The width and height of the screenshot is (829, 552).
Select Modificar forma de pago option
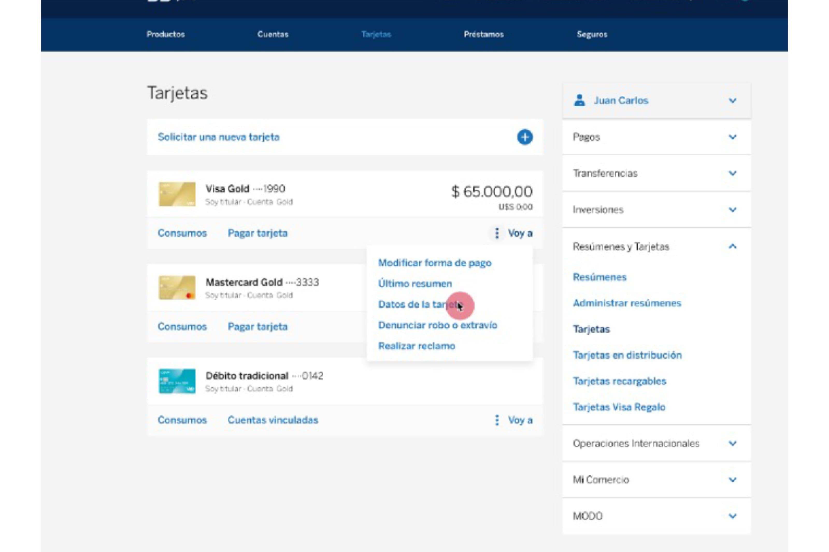pos(435,263)
